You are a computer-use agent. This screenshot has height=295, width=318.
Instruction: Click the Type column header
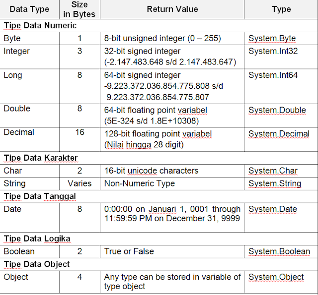pos(281,9)
